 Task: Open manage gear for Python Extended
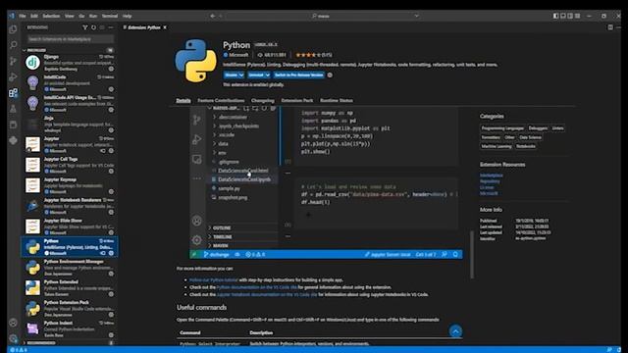pyautogui.click(x=111, y=294)
